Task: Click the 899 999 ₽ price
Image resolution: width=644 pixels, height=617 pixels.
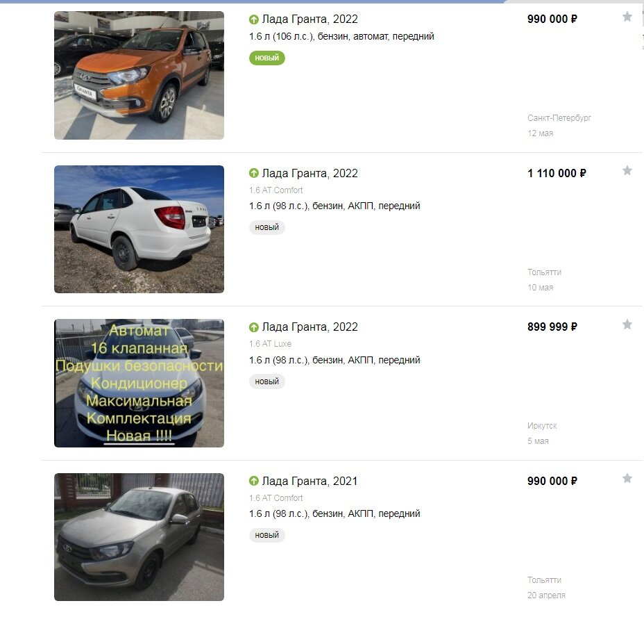Action: [x=552, y=327]
